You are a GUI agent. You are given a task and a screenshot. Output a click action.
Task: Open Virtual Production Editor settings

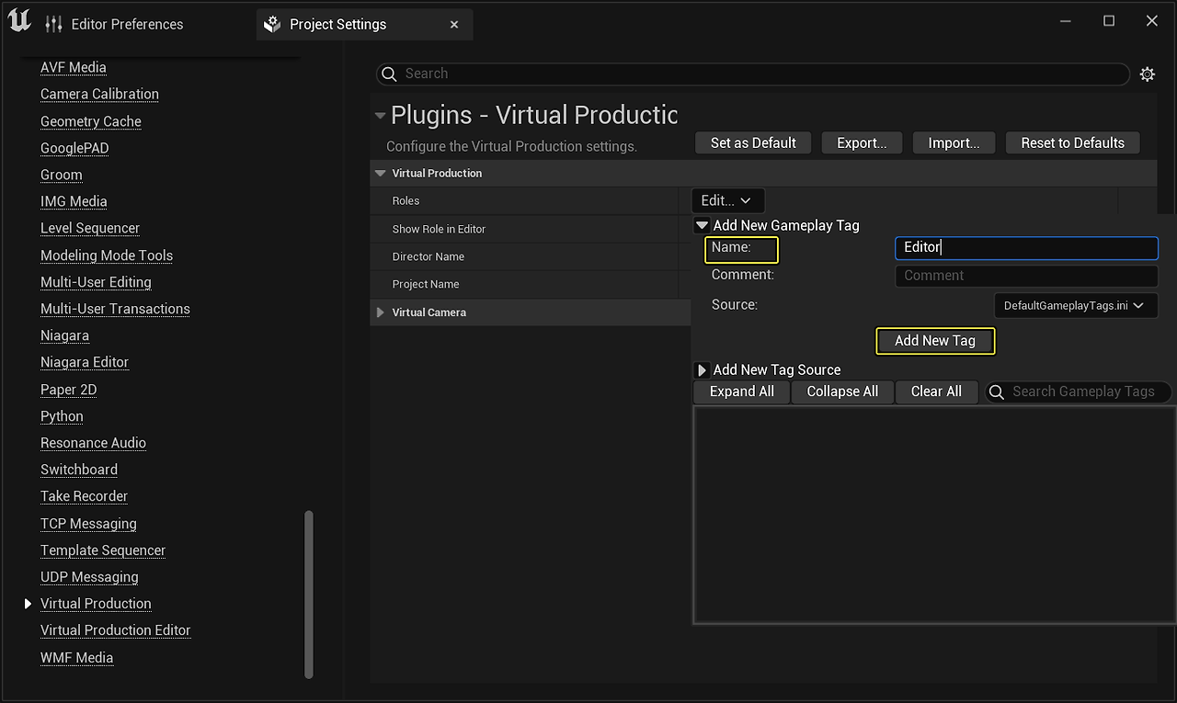click(116, 630)
